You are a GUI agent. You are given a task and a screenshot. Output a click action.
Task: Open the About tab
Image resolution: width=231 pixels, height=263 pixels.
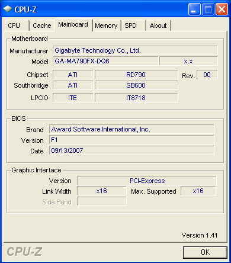coord(158,25)
